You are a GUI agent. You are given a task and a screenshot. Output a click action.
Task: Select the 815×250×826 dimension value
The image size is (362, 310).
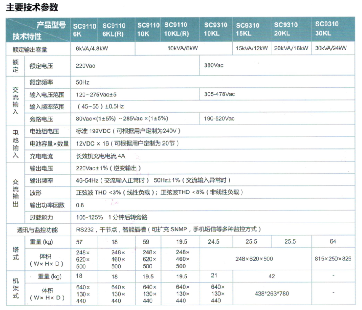click(x=333, y=259)
